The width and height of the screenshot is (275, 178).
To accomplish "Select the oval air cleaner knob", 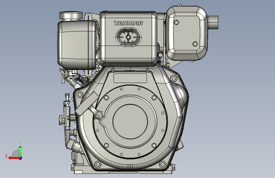I will [x=128, y=37].
